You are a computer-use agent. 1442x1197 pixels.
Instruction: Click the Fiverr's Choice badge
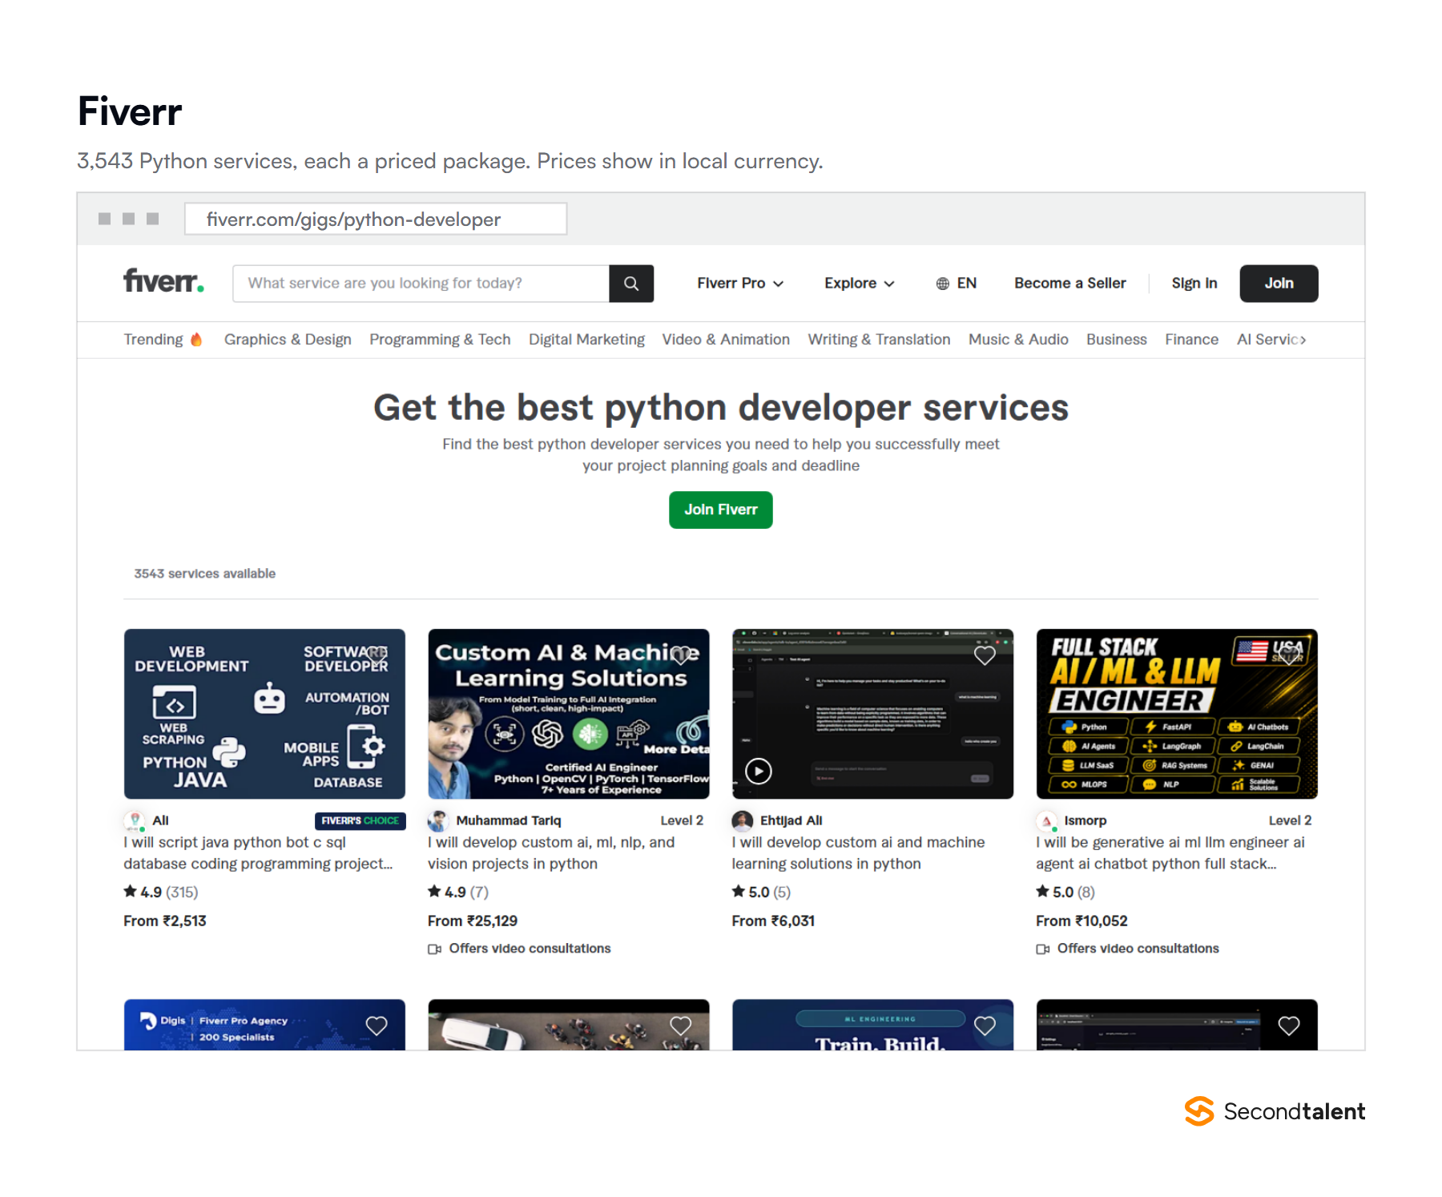coord(360,820)
